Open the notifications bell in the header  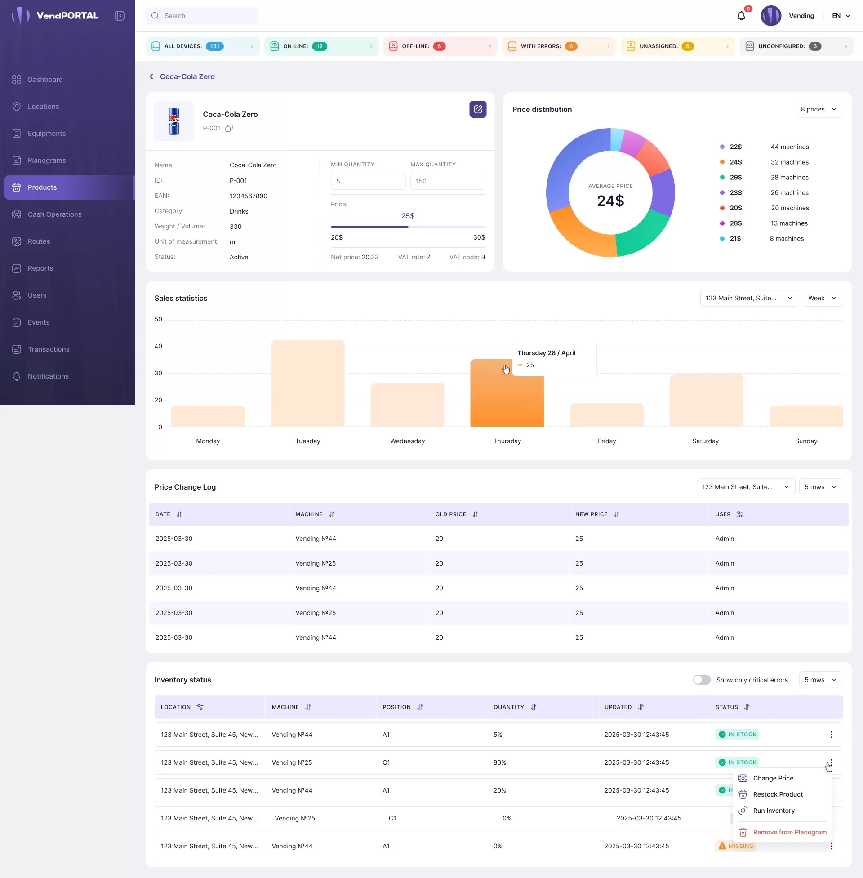(x=741, y=16)
